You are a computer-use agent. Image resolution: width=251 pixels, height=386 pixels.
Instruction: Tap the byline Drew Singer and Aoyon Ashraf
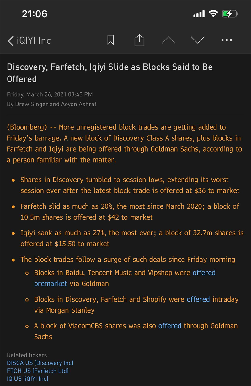(51, 104)
